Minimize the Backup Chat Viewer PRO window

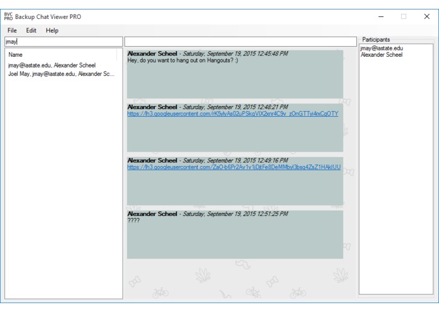(381, 16)
